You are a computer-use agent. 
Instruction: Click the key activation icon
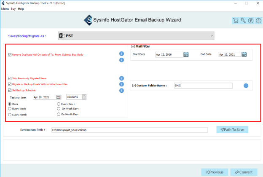coord(243,21)
